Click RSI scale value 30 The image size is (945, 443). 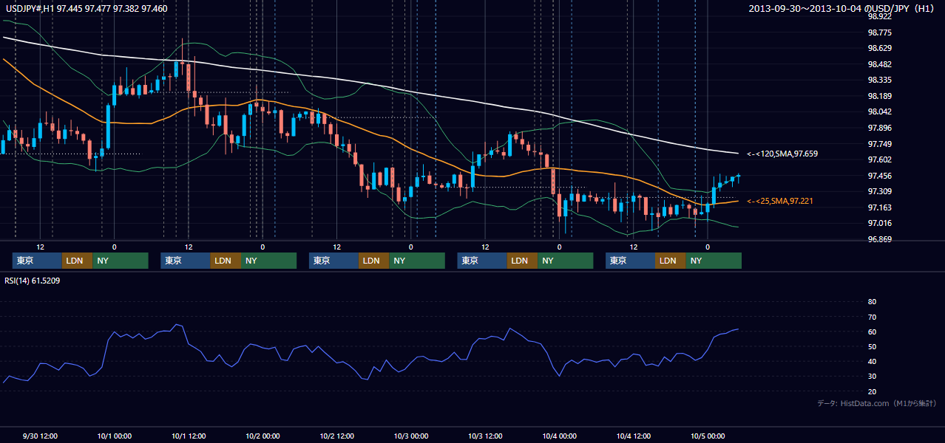coord(872,377)
